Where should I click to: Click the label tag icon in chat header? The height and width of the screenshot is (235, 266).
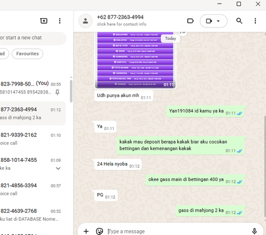190,21
